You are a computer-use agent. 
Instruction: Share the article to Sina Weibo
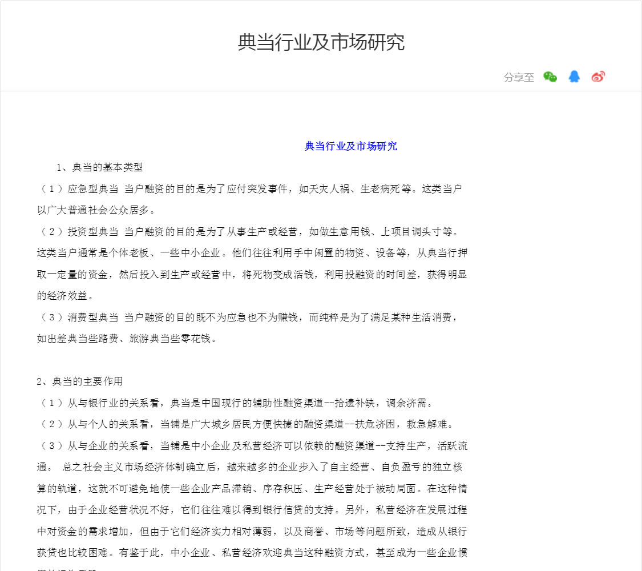pos(598,77)
